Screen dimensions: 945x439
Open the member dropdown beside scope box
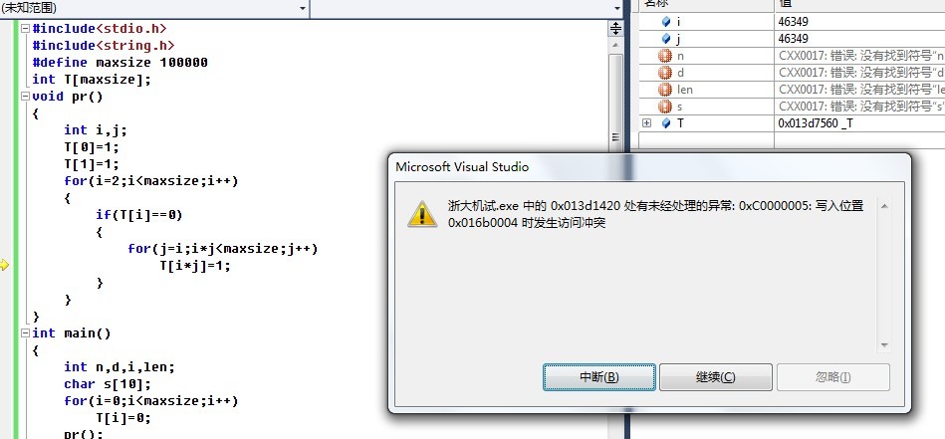[467, 8]
